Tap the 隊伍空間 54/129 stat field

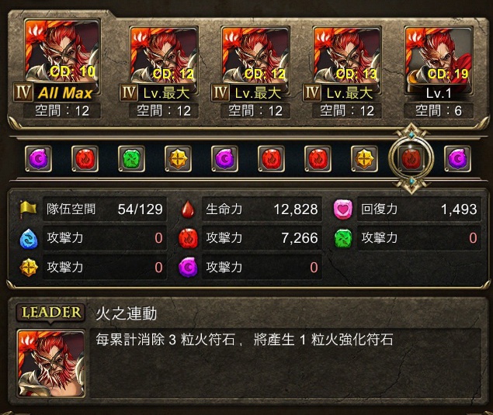pyautogui.click(x=105, y=209)
